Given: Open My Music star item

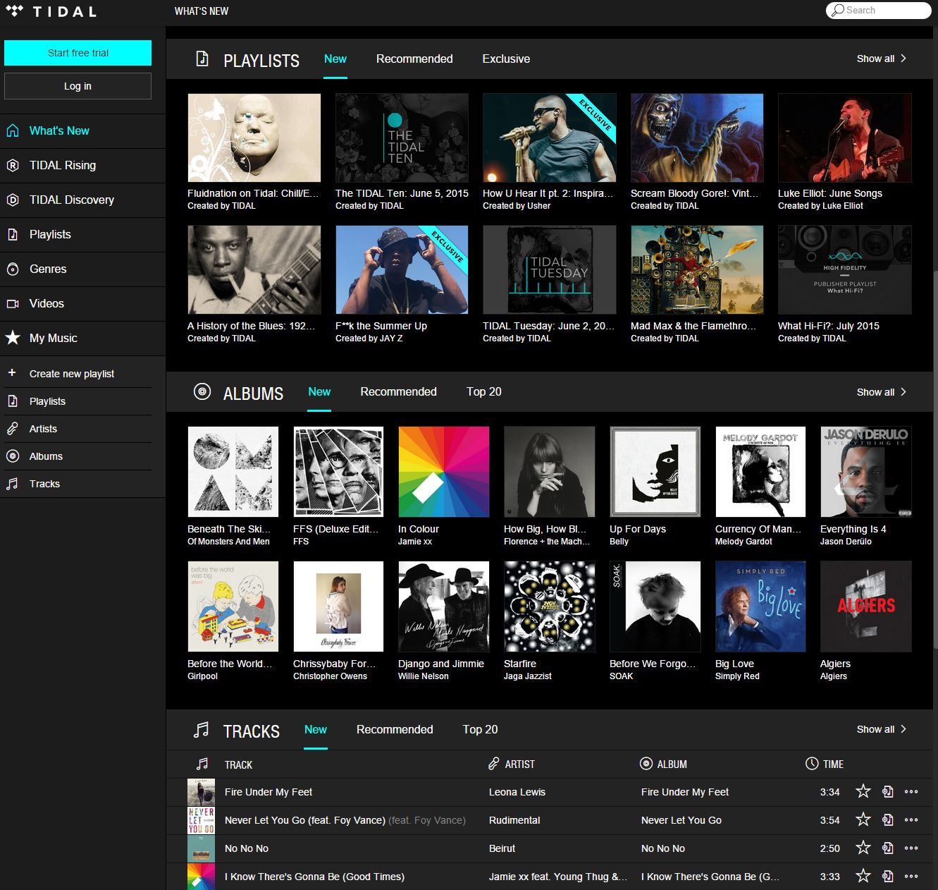Looking at the screenshot, I should pyautogui.click(x=82, y=338).
